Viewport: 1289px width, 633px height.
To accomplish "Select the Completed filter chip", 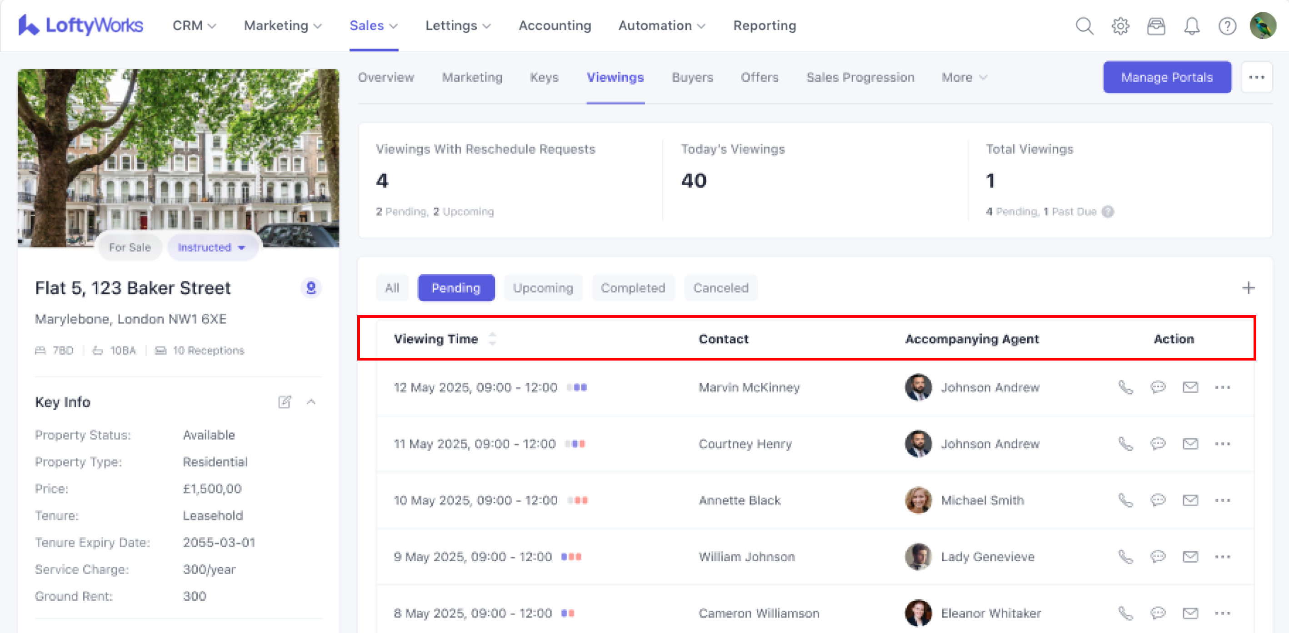I will [x=633, y=288].
